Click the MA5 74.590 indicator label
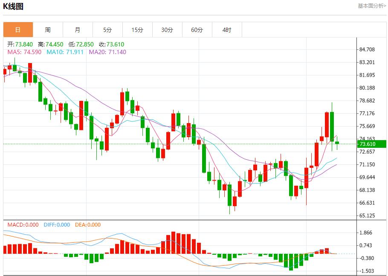The height and width of the screenshot is (276, 388). [x=24, y=52]
